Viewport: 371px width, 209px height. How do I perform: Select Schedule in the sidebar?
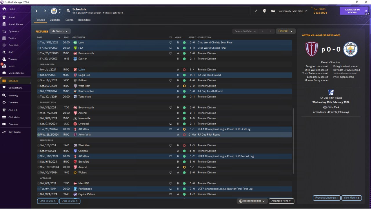[15, 81]
